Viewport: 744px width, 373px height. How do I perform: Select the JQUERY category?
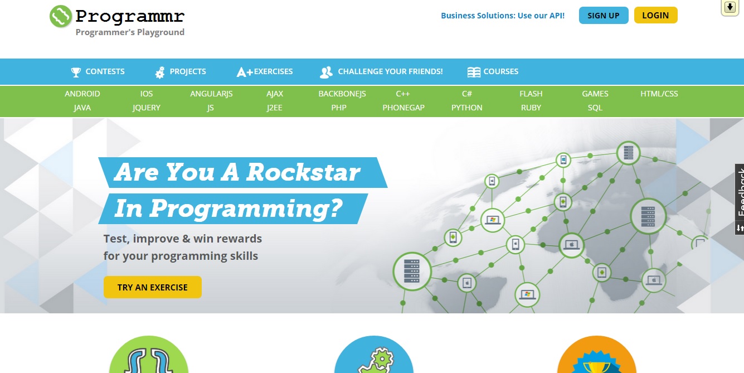point(147,108)
